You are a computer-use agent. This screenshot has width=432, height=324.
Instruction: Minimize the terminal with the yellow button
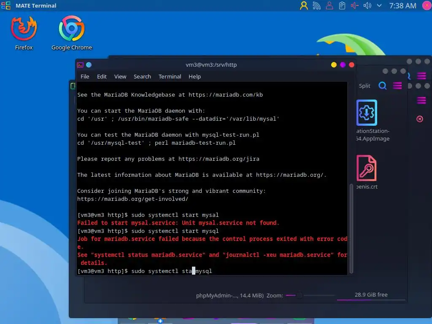tap(334, 65)
